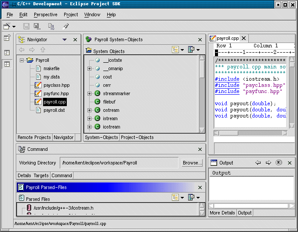The height and width of the screenshot is (232, 298).
Task: Click the binary build toolbar icon
Action: [x=51, y=26]
